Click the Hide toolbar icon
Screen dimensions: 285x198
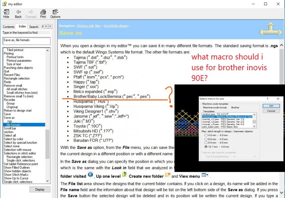(x=6, y=13)
